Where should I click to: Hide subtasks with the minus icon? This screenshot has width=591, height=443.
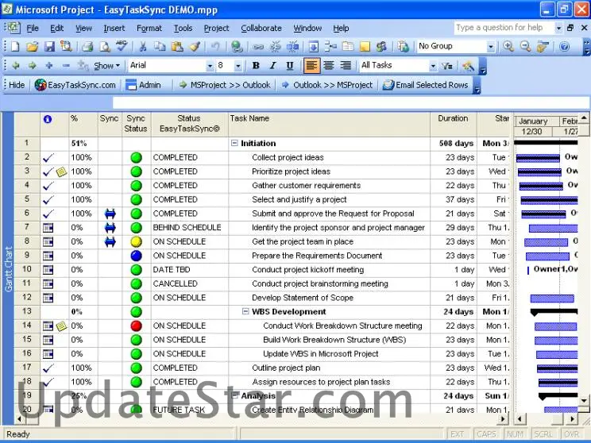66,66
